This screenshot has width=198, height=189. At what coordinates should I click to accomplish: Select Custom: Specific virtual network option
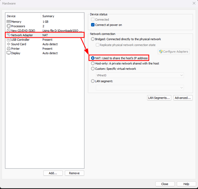click(93, 69)
